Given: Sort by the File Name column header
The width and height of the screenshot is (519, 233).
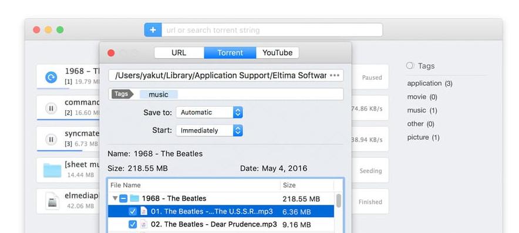Looking at the screenshot, I should (194, 185).
